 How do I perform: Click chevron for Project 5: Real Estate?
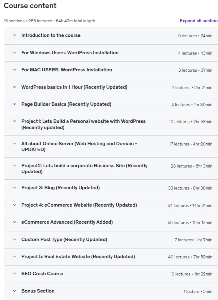coord(15,256)
